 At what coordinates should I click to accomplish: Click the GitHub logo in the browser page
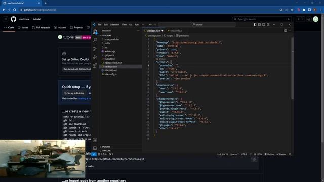click(14, 19)
